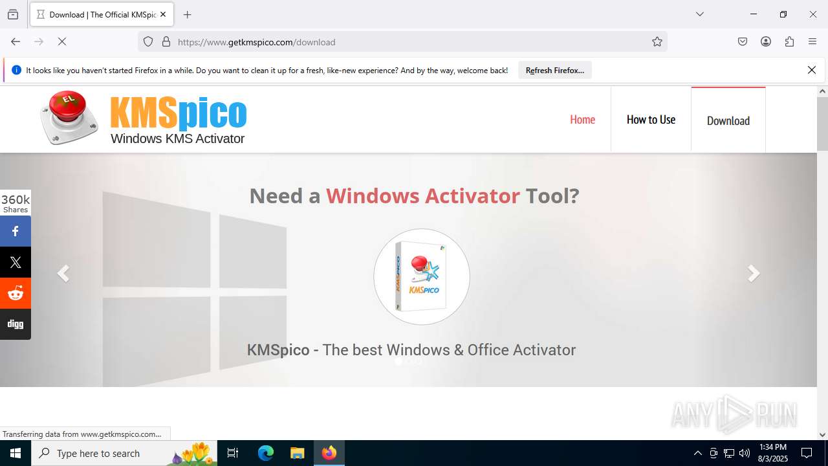Dismiss the Firefox refresh notification bar
828x466 pixels.
[x=812, y=70]
